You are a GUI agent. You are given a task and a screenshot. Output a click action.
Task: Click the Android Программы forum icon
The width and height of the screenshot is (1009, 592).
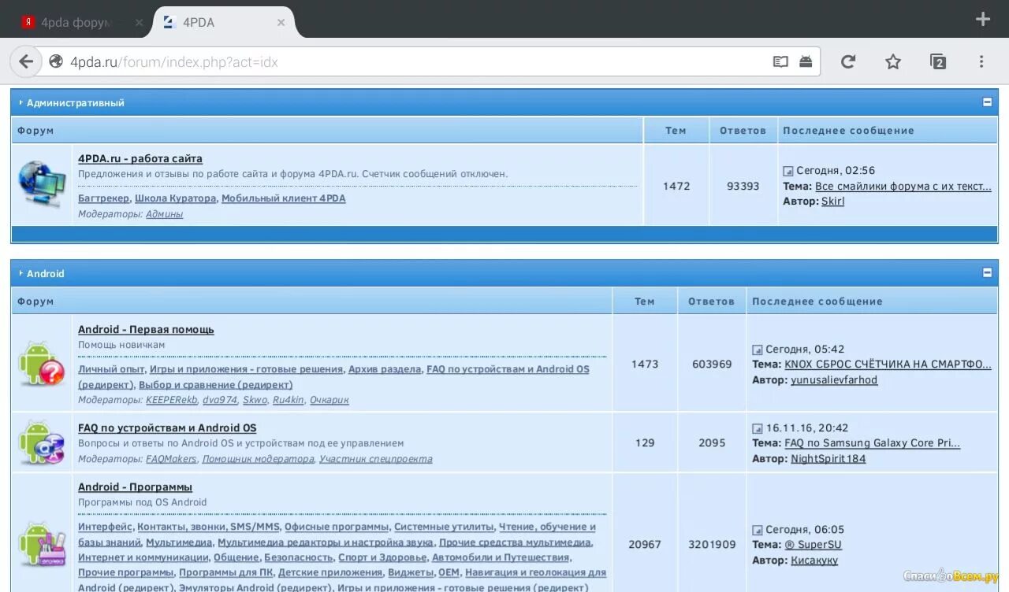42,544
